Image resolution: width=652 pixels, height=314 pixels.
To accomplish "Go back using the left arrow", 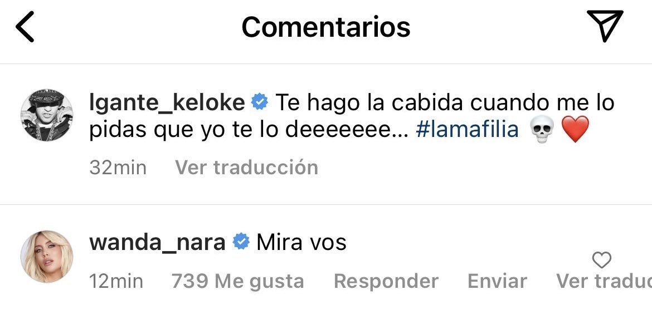I will [x=25, y=27].
